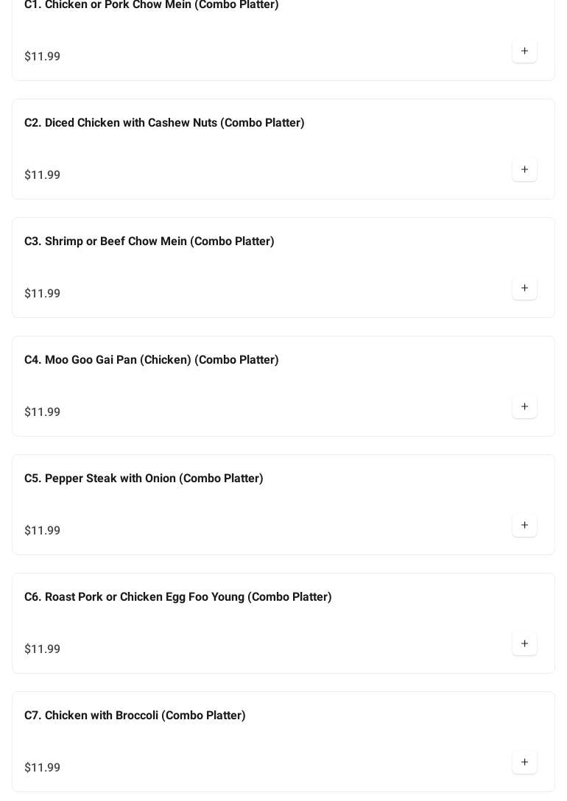Open C2 Diced Chicken with Cashew Nuts title
The width and height of the screenshot is (567, 801).
pyautogui.click(x=164, y=123)
